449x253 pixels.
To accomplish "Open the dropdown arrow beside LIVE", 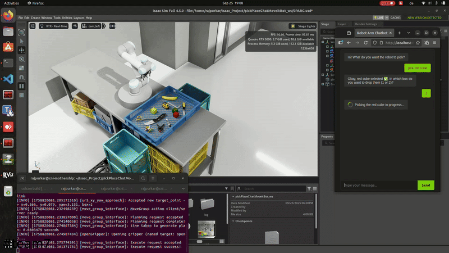I will (x=387, y=18).
